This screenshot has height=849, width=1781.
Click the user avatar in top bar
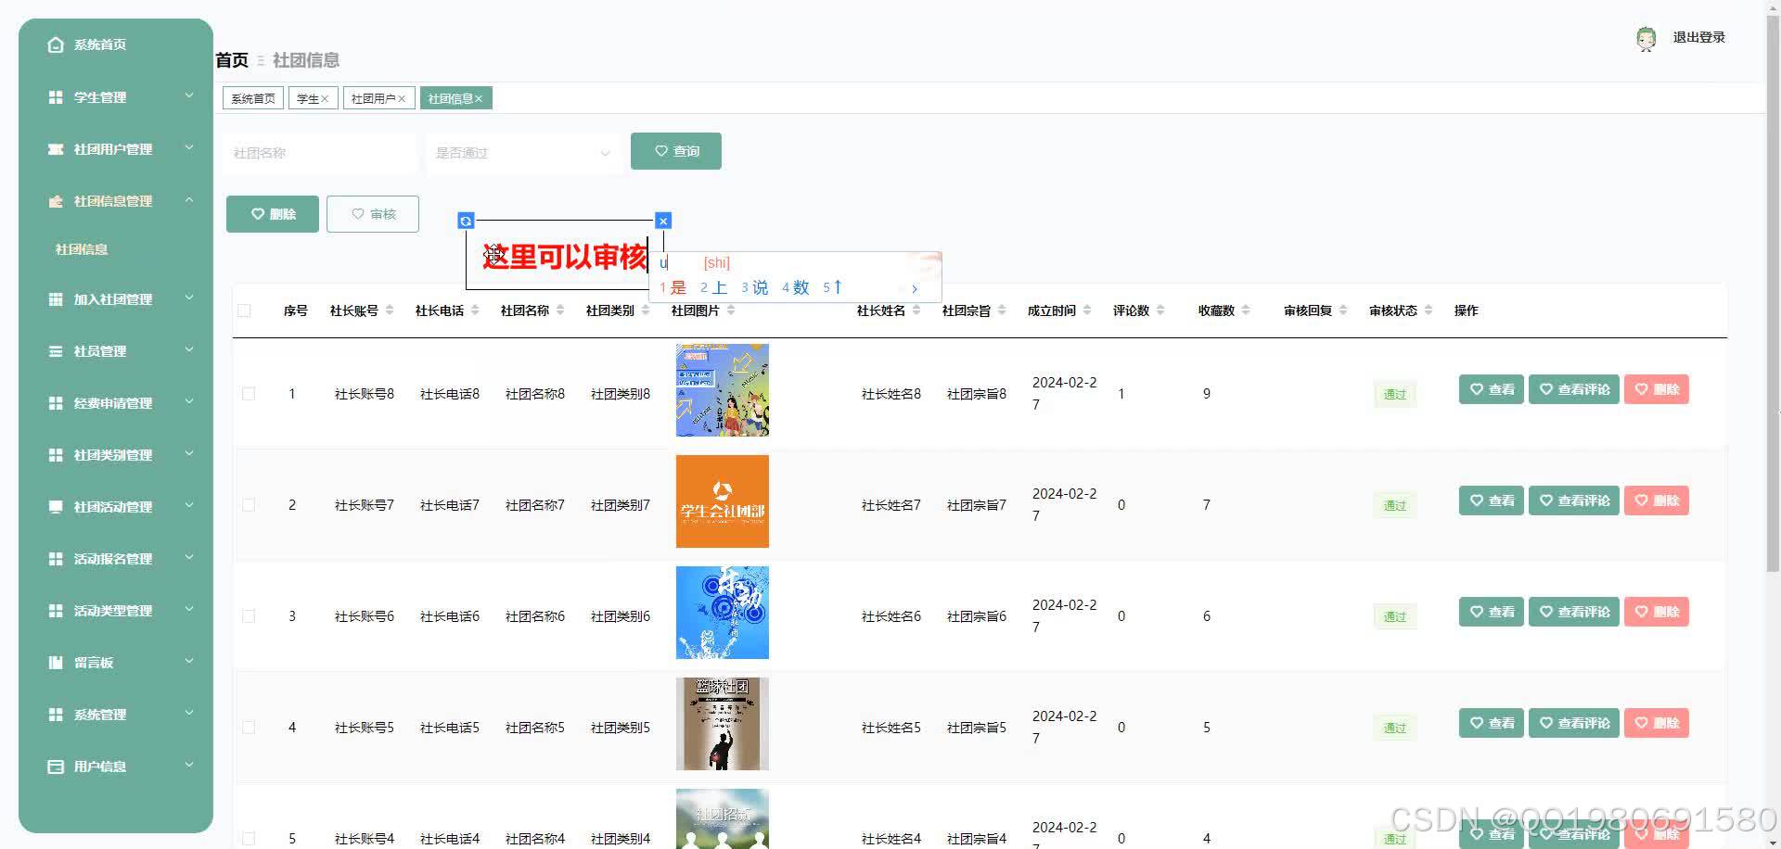[x=1646, y=38]
